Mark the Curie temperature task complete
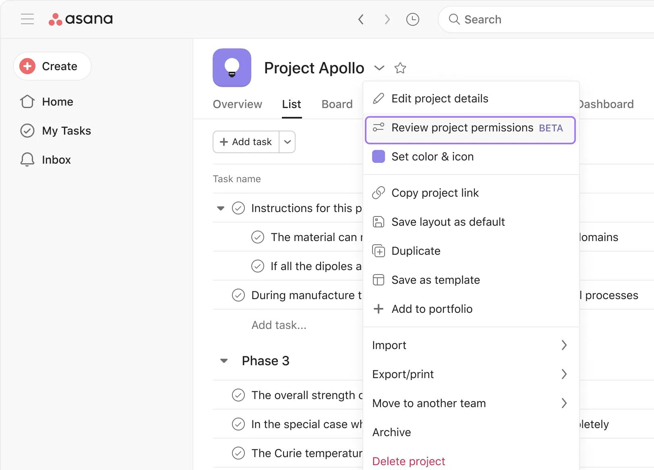The image size is (654, 470). click(x=238, y=453)
